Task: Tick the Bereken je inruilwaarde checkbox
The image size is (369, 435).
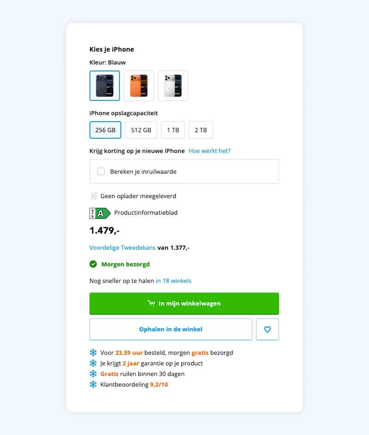Action: [x=101, y=171]
